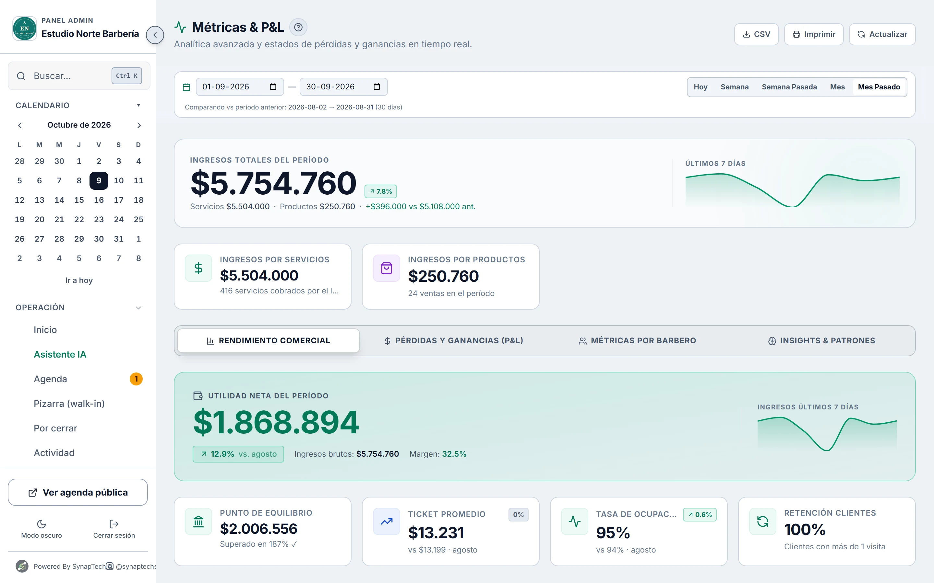Screen dimensions: 934x583
Task: Click the green calendar icon by date range
Action: point(186,87)
